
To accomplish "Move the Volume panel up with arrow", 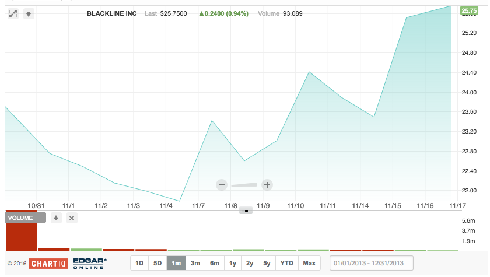I will click(56, 218).
